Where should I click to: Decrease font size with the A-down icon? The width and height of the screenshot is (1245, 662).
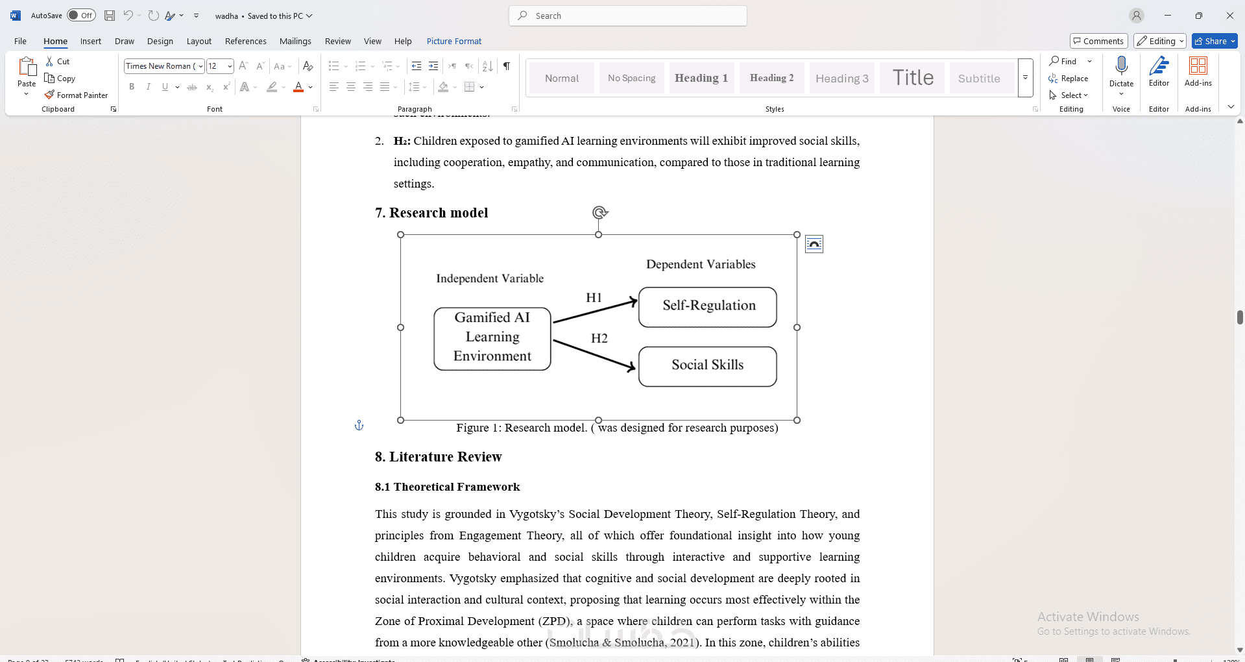coord(260,66)
